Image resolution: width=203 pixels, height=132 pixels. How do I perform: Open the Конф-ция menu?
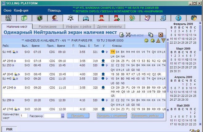(x=21, y=10)
